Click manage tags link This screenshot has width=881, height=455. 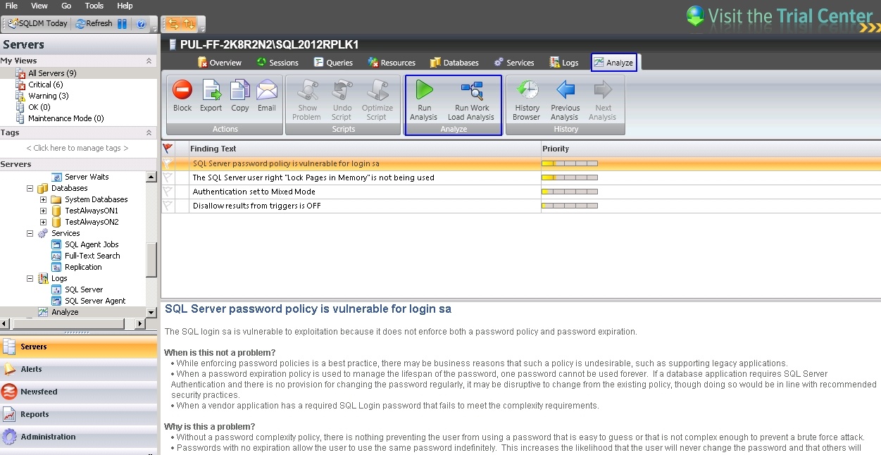(77, 148)
